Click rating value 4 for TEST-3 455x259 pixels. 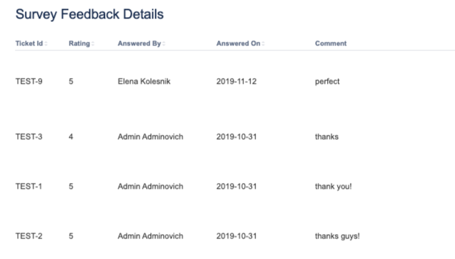[x=71, y=137]
